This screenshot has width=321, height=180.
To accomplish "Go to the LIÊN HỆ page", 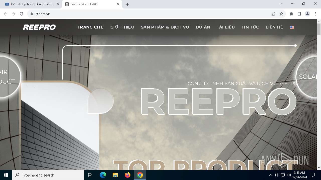I will click(x=274, y=27).
